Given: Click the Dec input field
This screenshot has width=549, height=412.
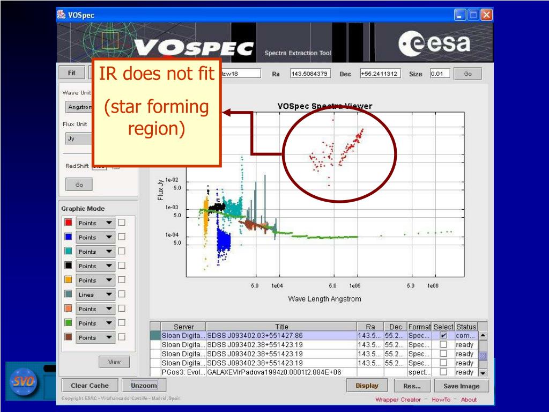Looking at the screenshot, I should (381, 73).
